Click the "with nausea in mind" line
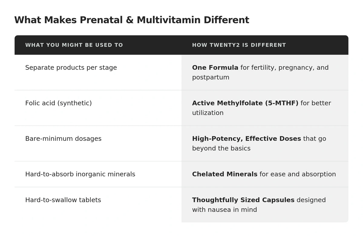This screenshot has width=363, height=237. pos(224,210)
